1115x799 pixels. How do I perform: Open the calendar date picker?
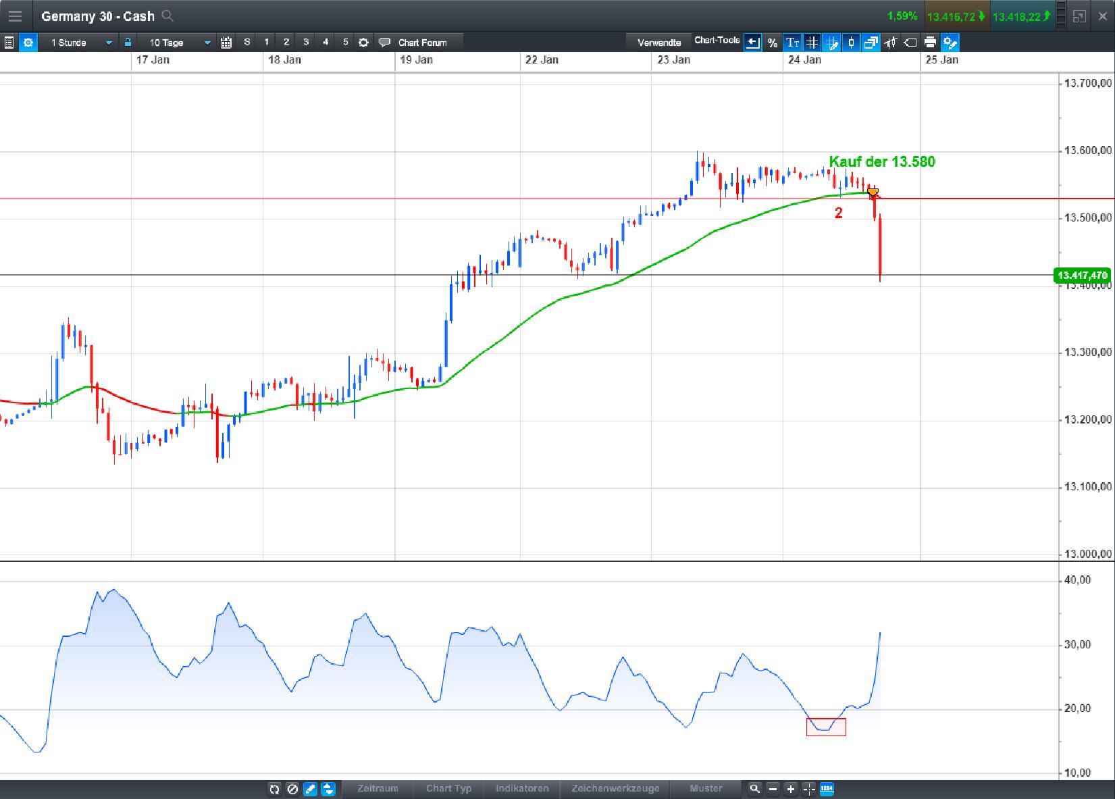[x=226, y=42]
